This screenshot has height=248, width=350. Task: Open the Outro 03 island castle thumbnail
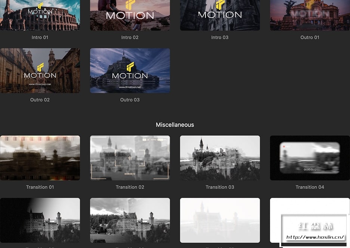point(130,70)
